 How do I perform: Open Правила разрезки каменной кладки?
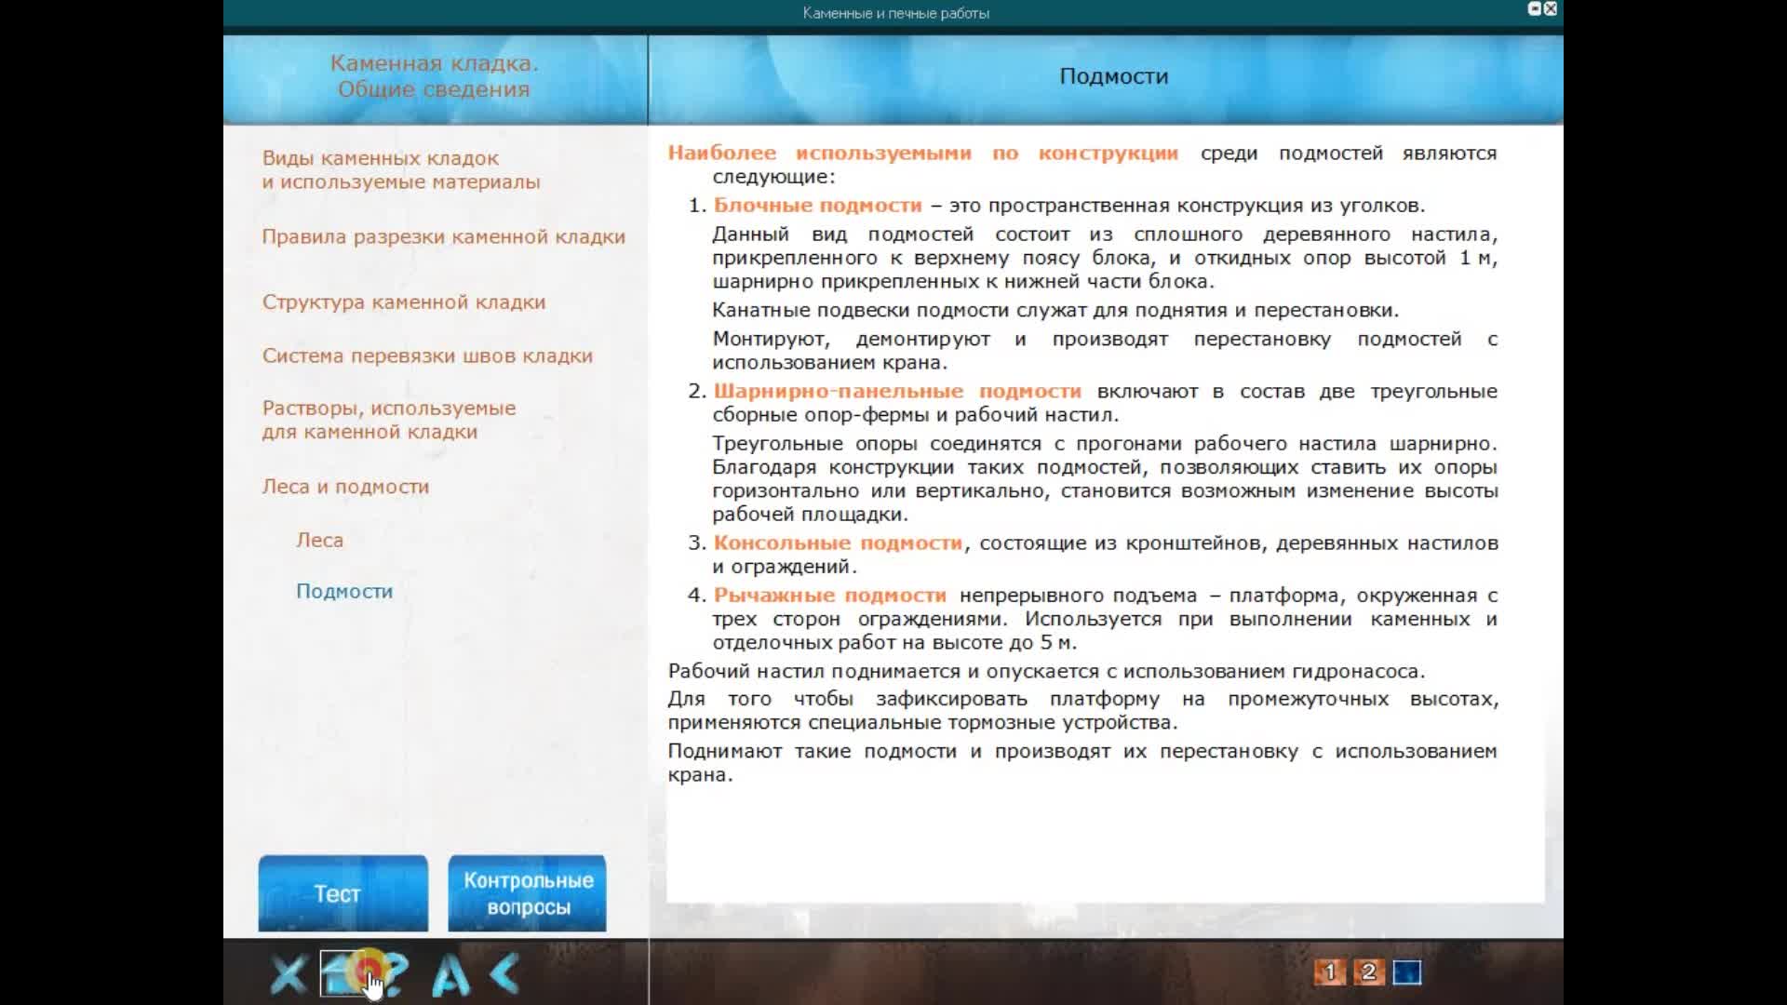click(443, 237)
